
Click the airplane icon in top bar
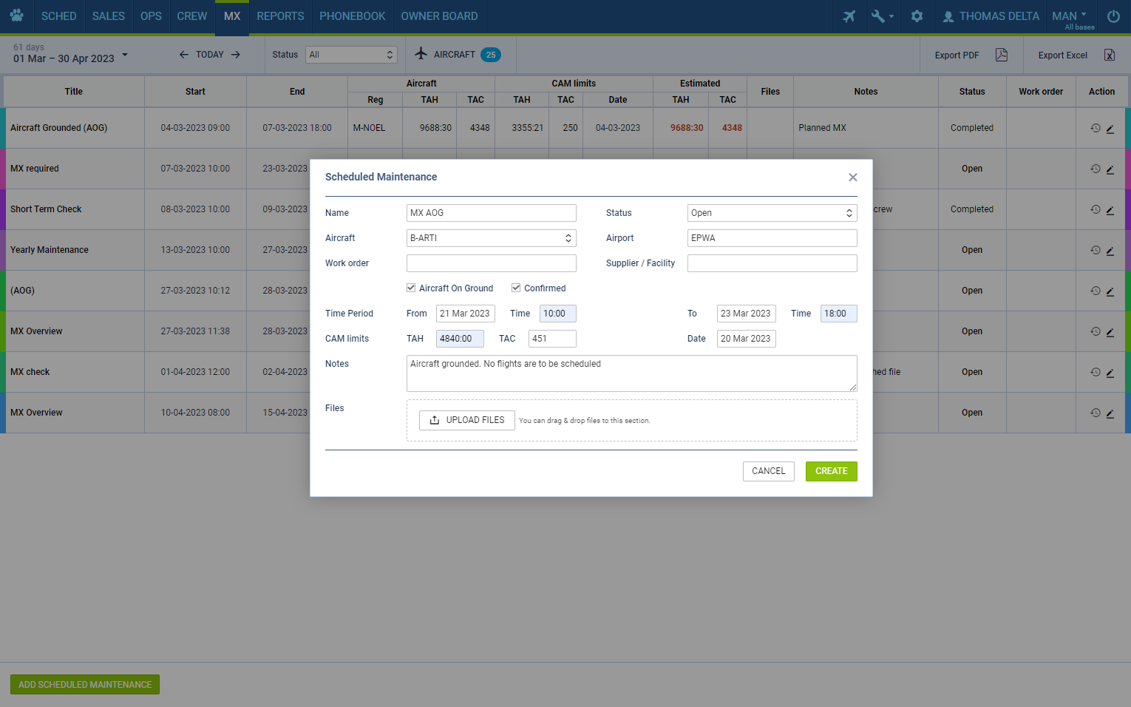click(849, 16)
